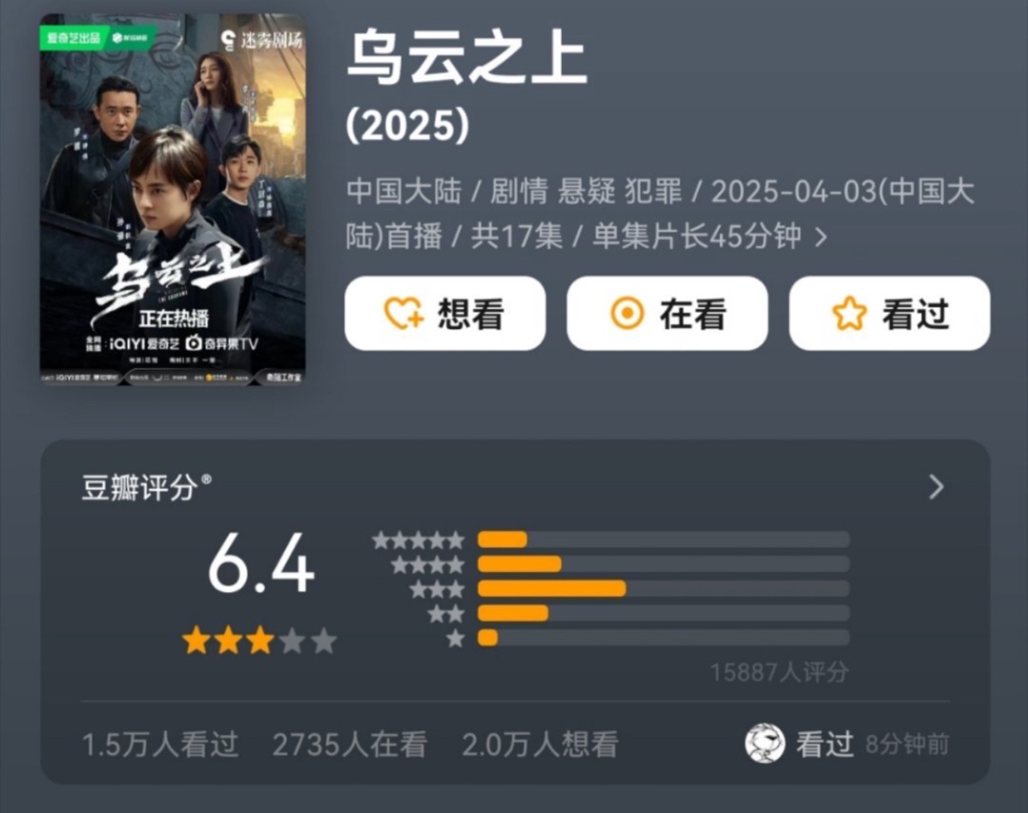Image resolution: width=1028 pixels, height=813 pixels.
Task: Open rating details via the 豆瓣评分 chevron
Action: [x=936, y=487]
